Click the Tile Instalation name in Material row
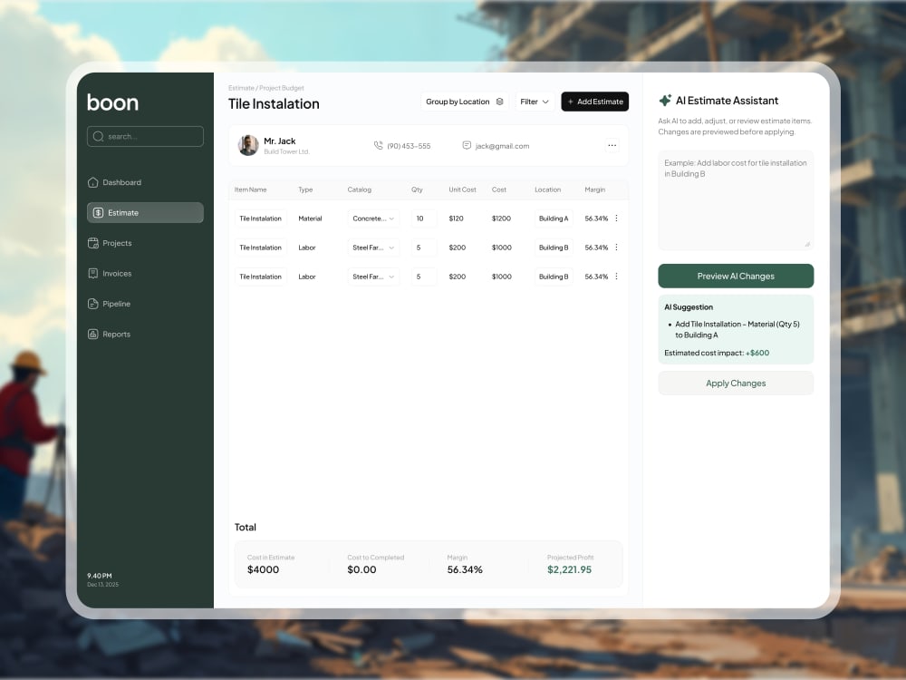This screenshot has width=906, height=680. click(x=261, y=219)
